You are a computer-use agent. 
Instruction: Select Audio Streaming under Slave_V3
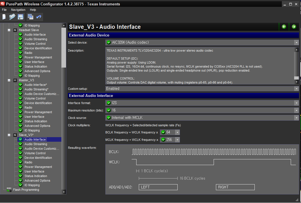click(x=36, y=144)
